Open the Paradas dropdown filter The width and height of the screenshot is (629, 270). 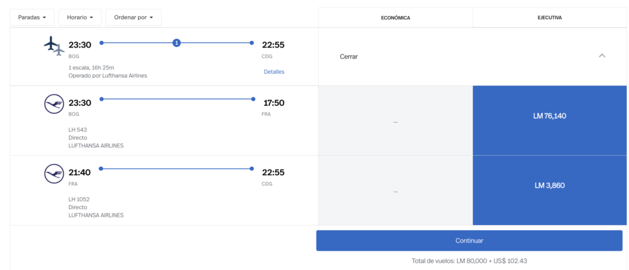(30, 17)
